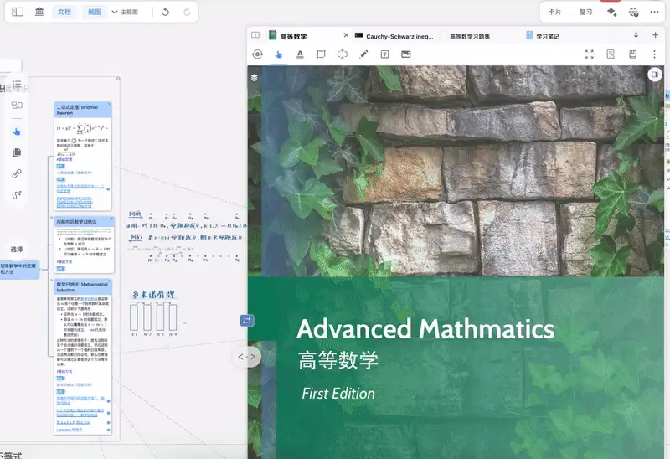670x459 pixels.
Task: Select the lasso free-selection excerpt tool
Action: 343,54
